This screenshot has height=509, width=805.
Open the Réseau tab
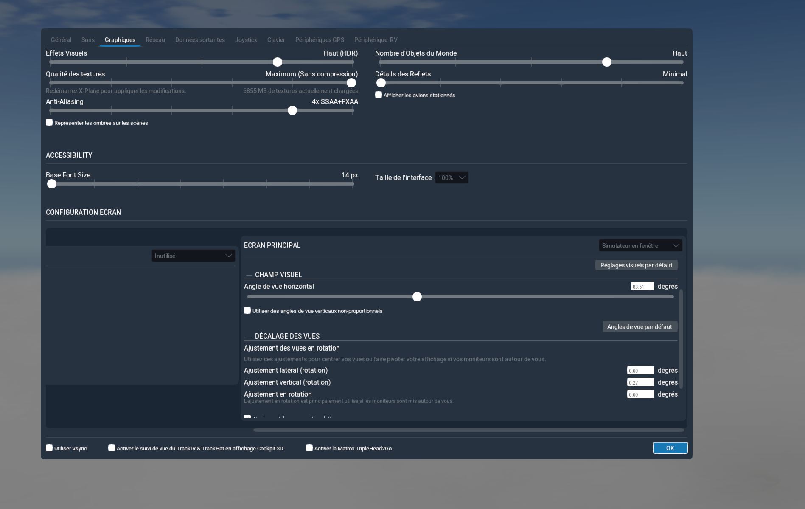(155, 40)
